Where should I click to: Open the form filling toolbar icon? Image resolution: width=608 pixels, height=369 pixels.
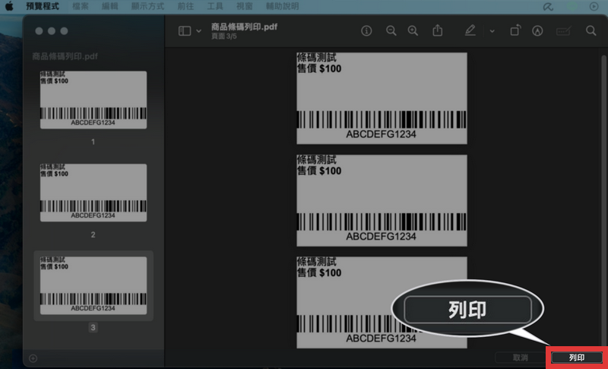point(563,30)
